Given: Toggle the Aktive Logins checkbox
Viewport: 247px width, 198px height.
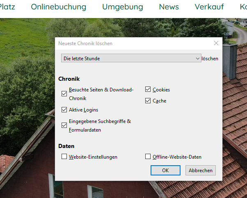Looking at the screenshot, I should 64,110.
